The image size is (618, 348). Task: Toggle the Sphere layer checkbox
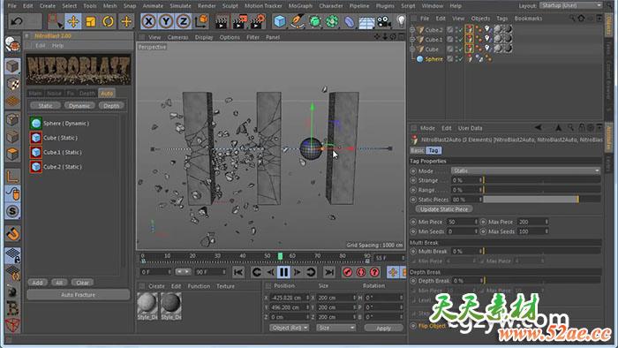(x=449, y=58)
